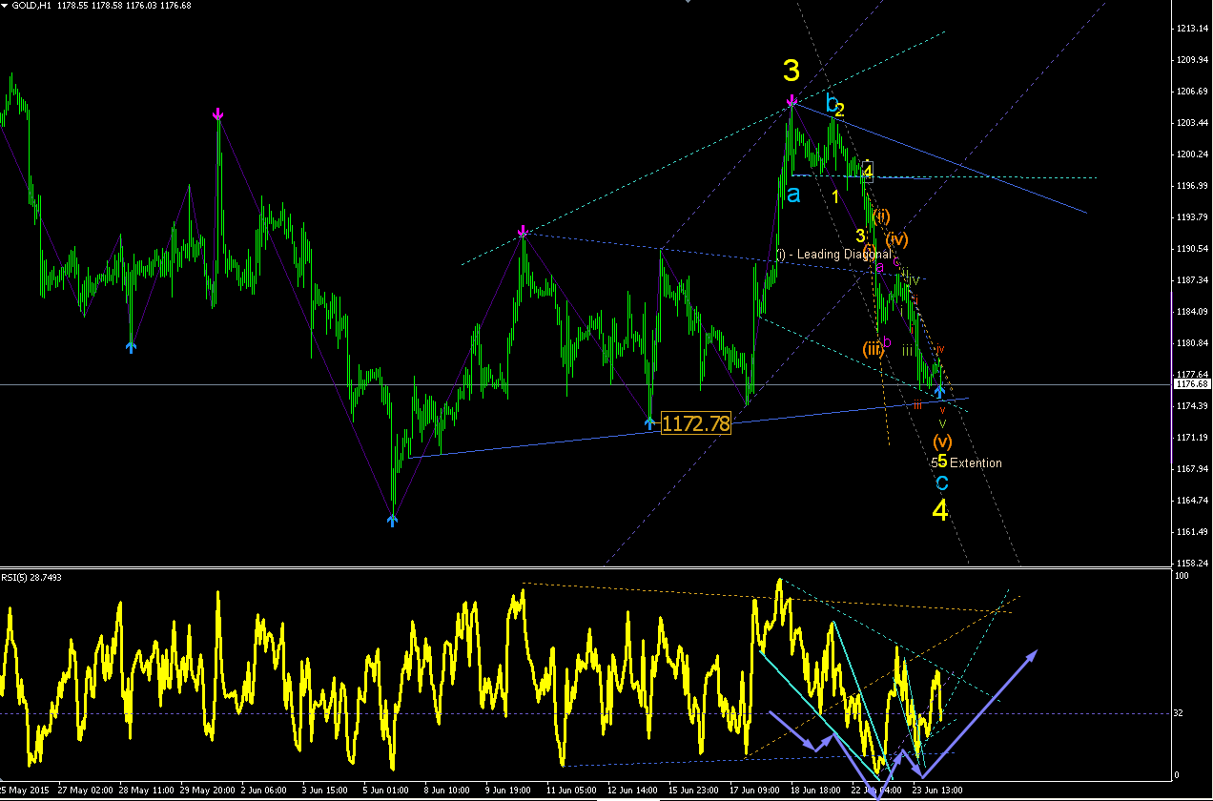Select the large yellow wave 4 label at bottom

(x=940, y=511)
